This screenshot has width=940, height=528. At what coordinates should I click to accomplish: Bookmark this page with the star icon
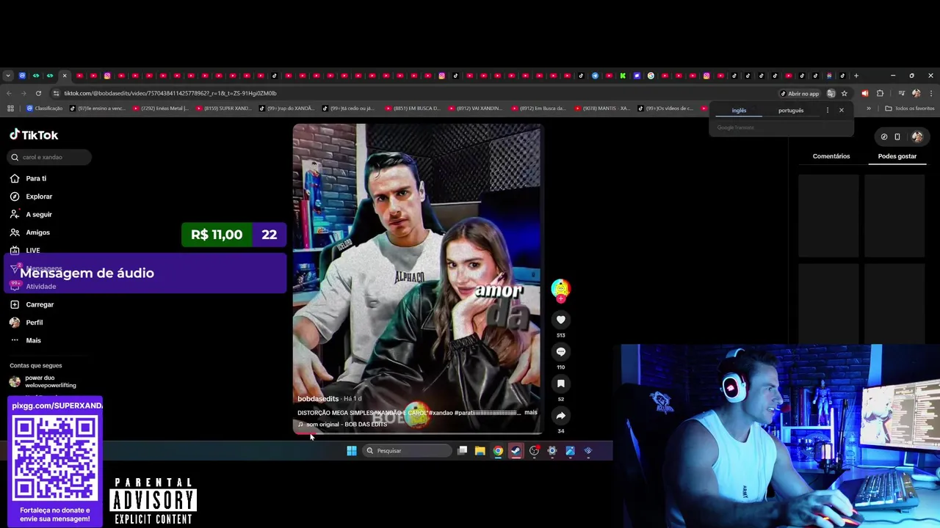[x=844, y=93]
